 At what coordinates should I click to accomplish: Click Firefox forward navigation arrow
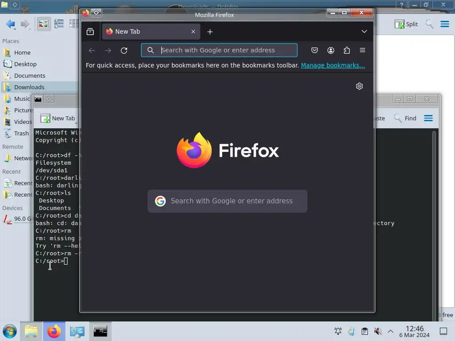click(108, 51)
